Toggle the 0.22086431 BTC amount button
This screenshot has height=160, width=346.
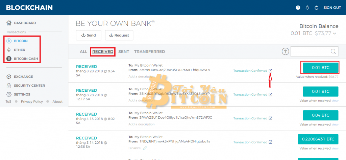point(318,139)
